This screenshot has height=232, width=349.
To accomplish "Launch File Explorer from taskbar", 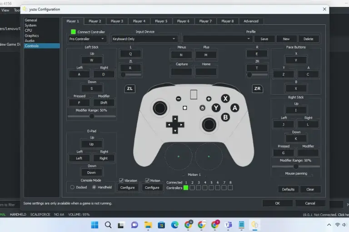I will pyautogui.click(x=148, y=225).
